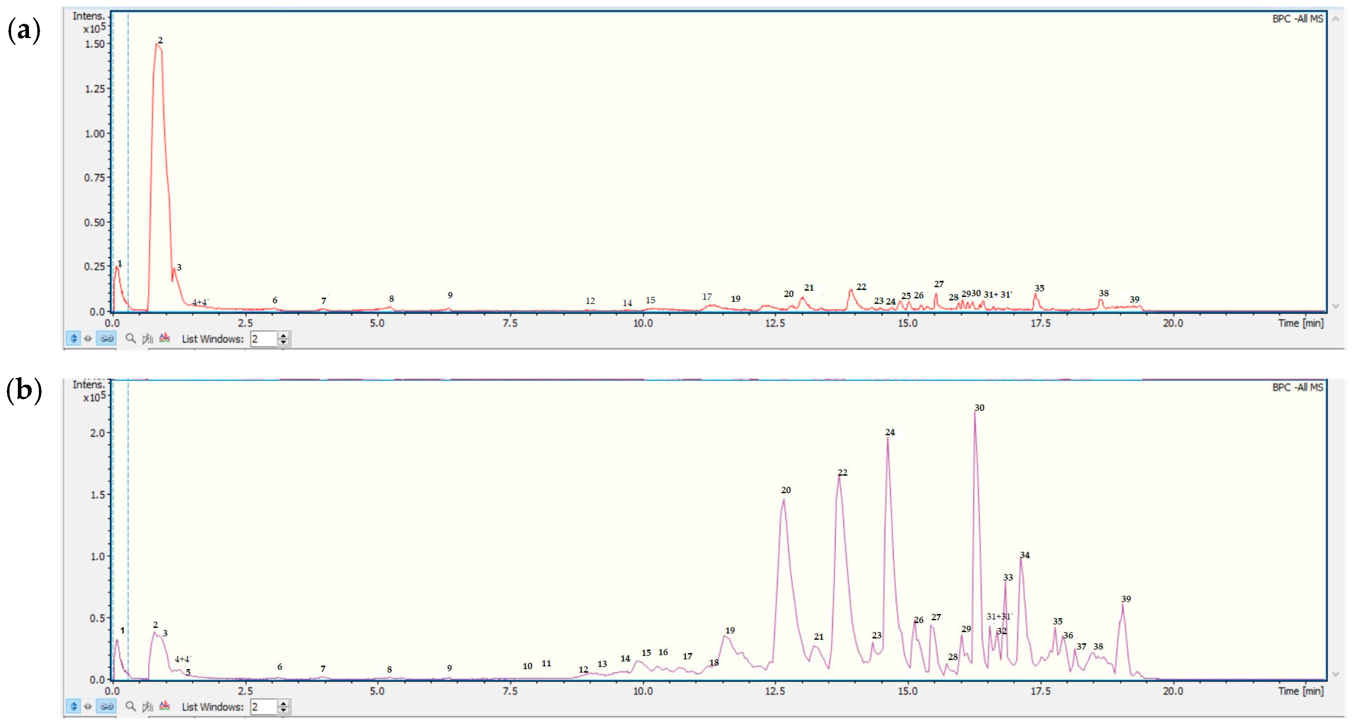
Task: Activate the peak annotation icon in panel (b)
Action: (148, 707)
